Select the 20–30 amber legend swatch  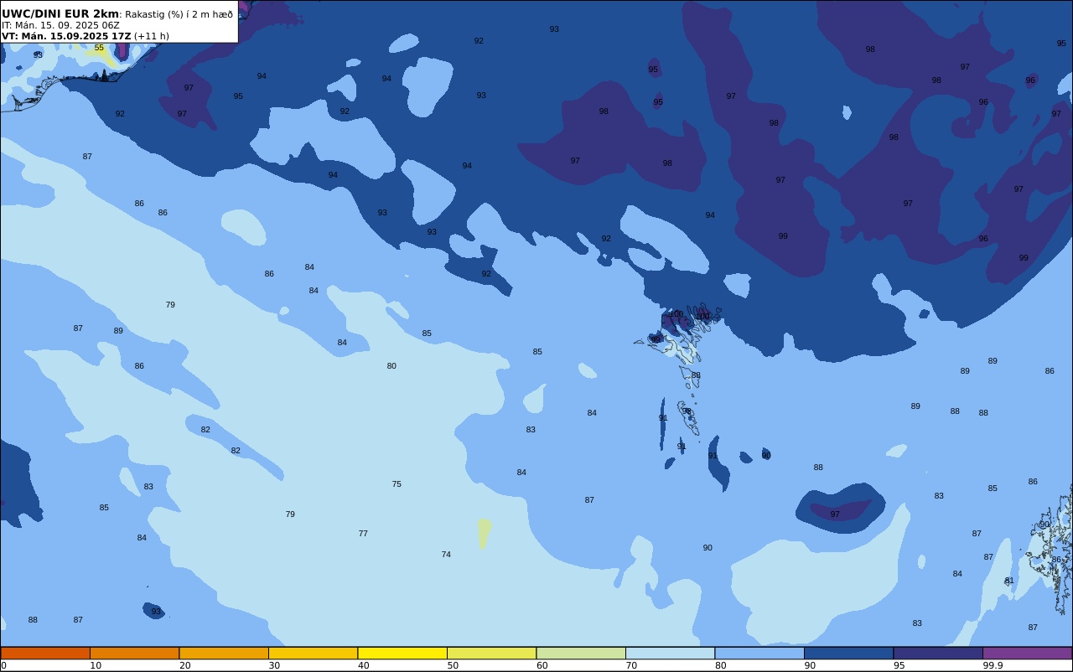click(x=224, y=653)
